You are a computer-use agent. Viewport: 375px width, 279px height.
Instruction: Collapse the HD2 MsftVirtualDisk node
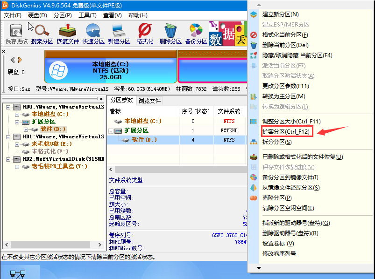pyautogui.click(x=8, y=159)
